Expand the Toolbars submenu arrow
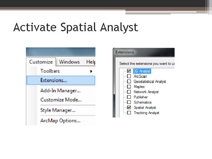The height and width of the screenshot is (159, 212). click(91, 71)
